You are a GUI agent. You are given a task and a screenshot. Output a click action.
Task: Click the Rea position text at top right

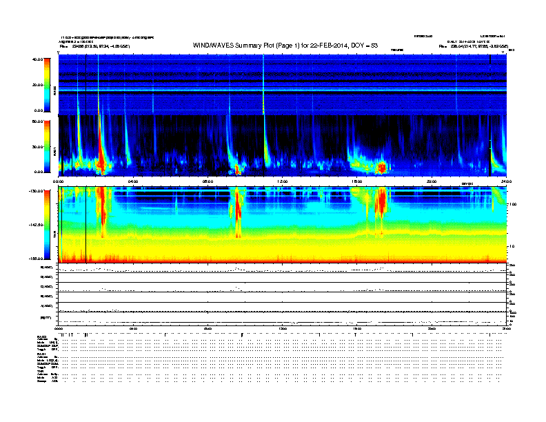[473, 46]
